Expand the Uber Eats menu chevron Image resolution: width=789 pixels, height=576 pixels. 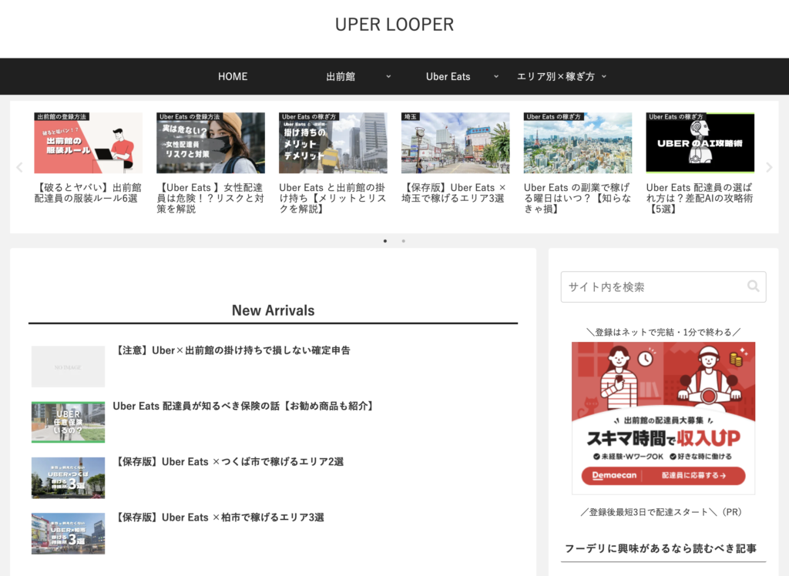[x=496, y=76]
